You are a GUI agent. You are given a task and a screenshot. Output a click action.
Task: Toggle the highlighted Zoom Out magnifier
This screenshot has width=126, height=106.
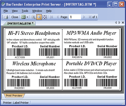[x=39, y=17]
